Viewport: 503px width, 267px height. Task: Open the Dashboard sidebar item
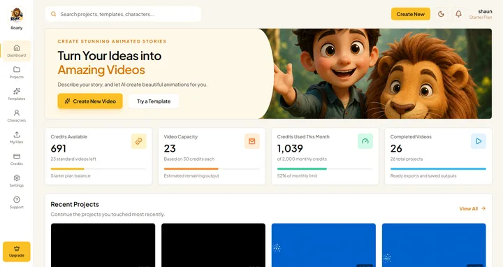click(x=17, y=51)
